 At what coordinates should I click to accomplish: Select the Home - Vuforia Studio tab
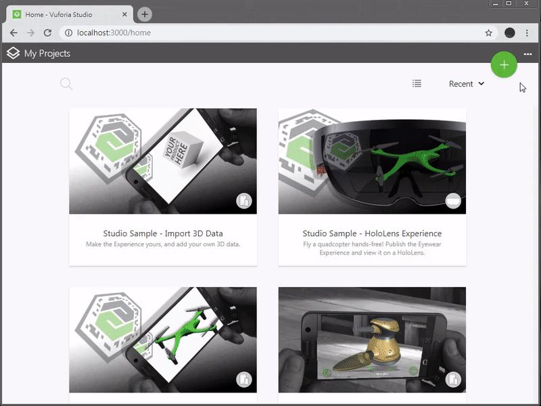tap(70, 14)
